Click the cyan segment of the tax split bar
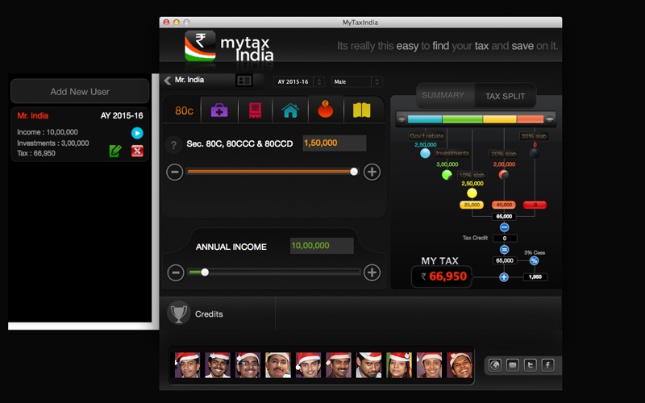Viewport: 645px width, 403px height. point(425,119)
